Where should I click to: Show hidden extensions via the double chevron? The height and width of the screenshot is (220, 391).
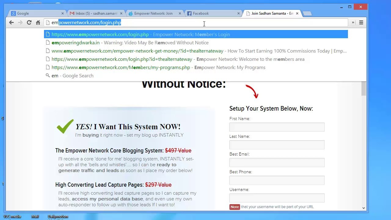(x=353, y=23)
